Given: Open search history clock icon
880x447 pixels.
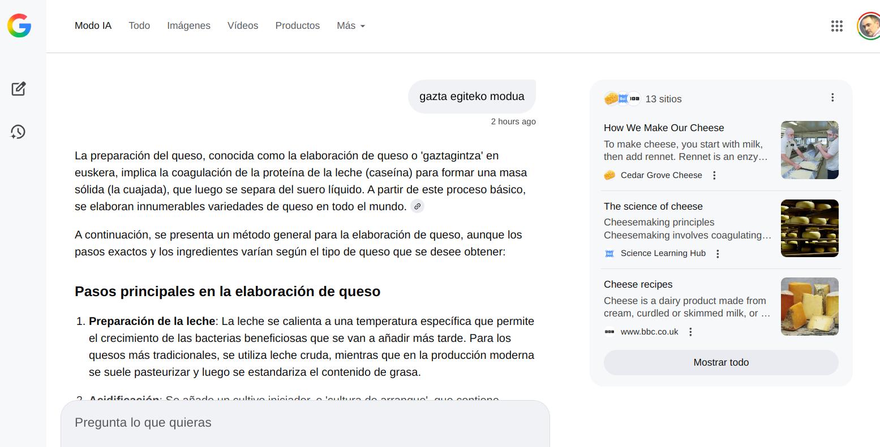Looking at the screenshot, I should click(18, 132).
